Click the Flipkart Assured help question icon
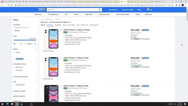188x106 pixels. click(x=36, y=59)
